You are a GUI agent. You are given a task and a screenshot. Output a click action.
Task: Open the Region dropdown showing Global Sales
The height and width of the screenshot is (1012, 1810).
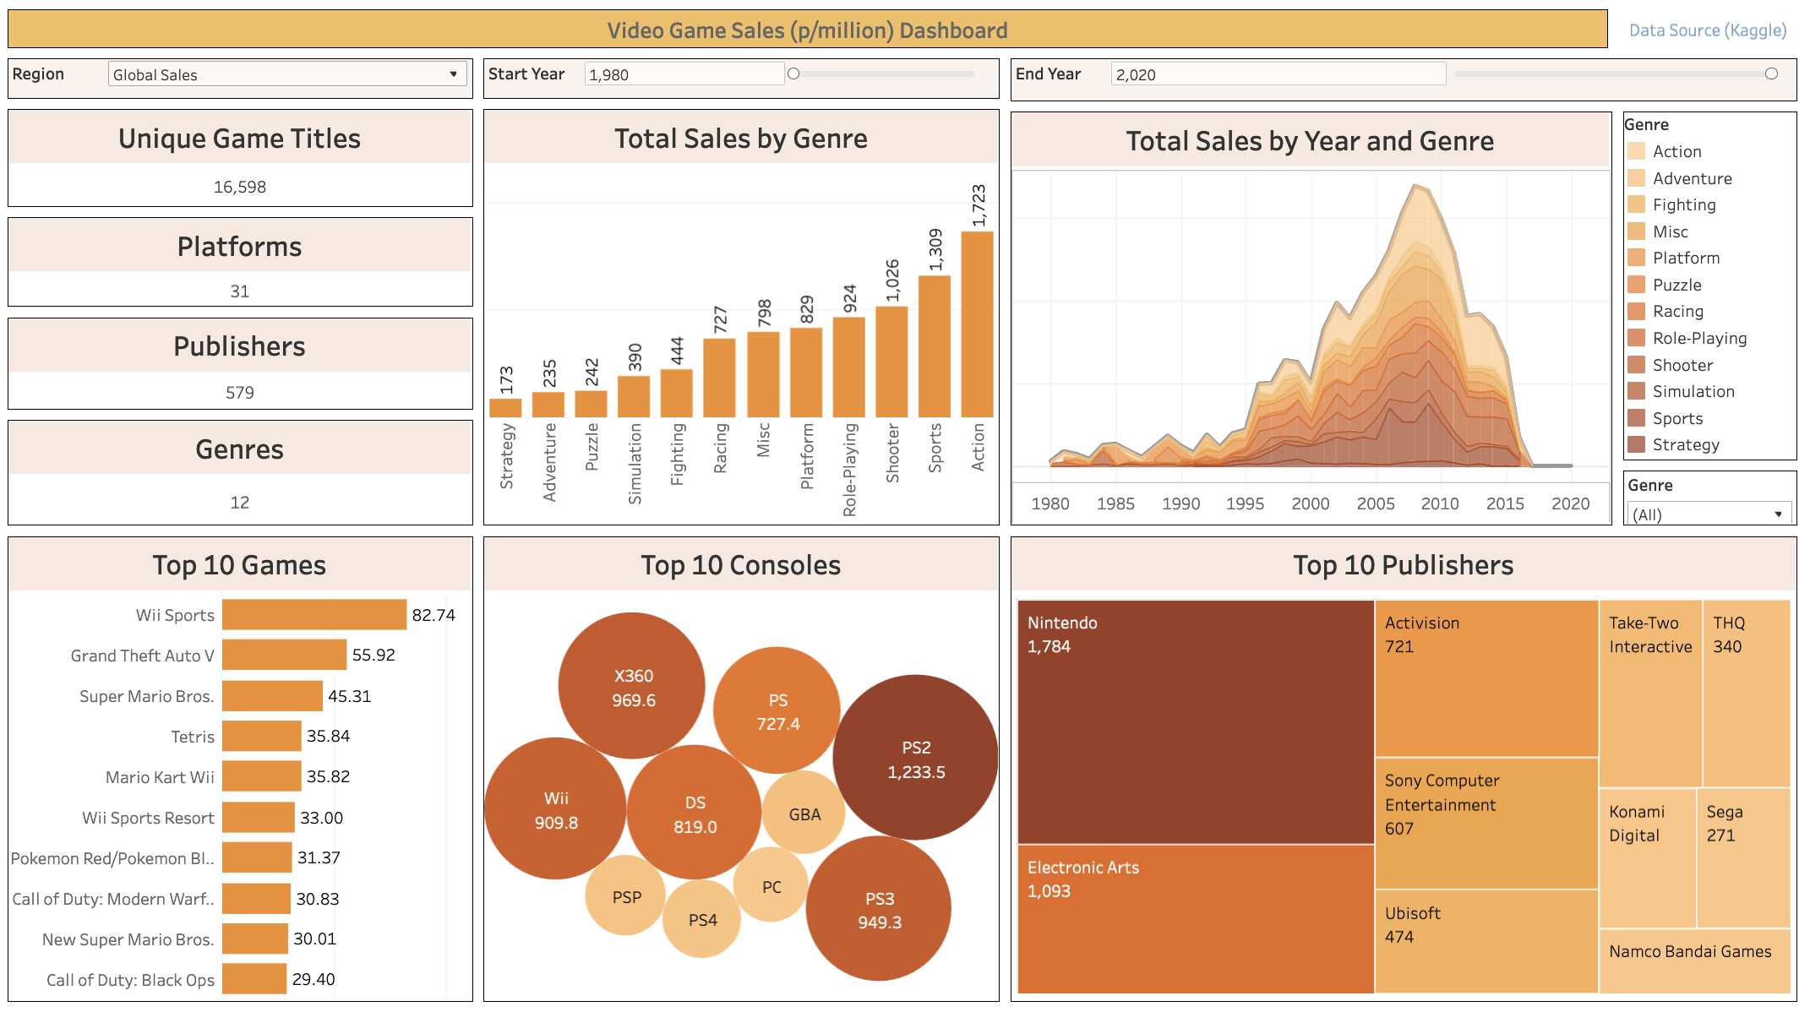(x=287, y=74)
